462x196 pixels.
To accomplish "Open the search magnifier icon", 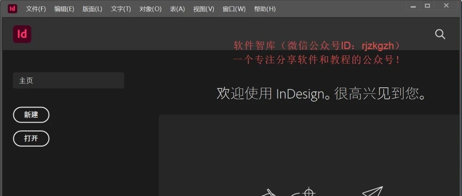I will click(440, 35).
